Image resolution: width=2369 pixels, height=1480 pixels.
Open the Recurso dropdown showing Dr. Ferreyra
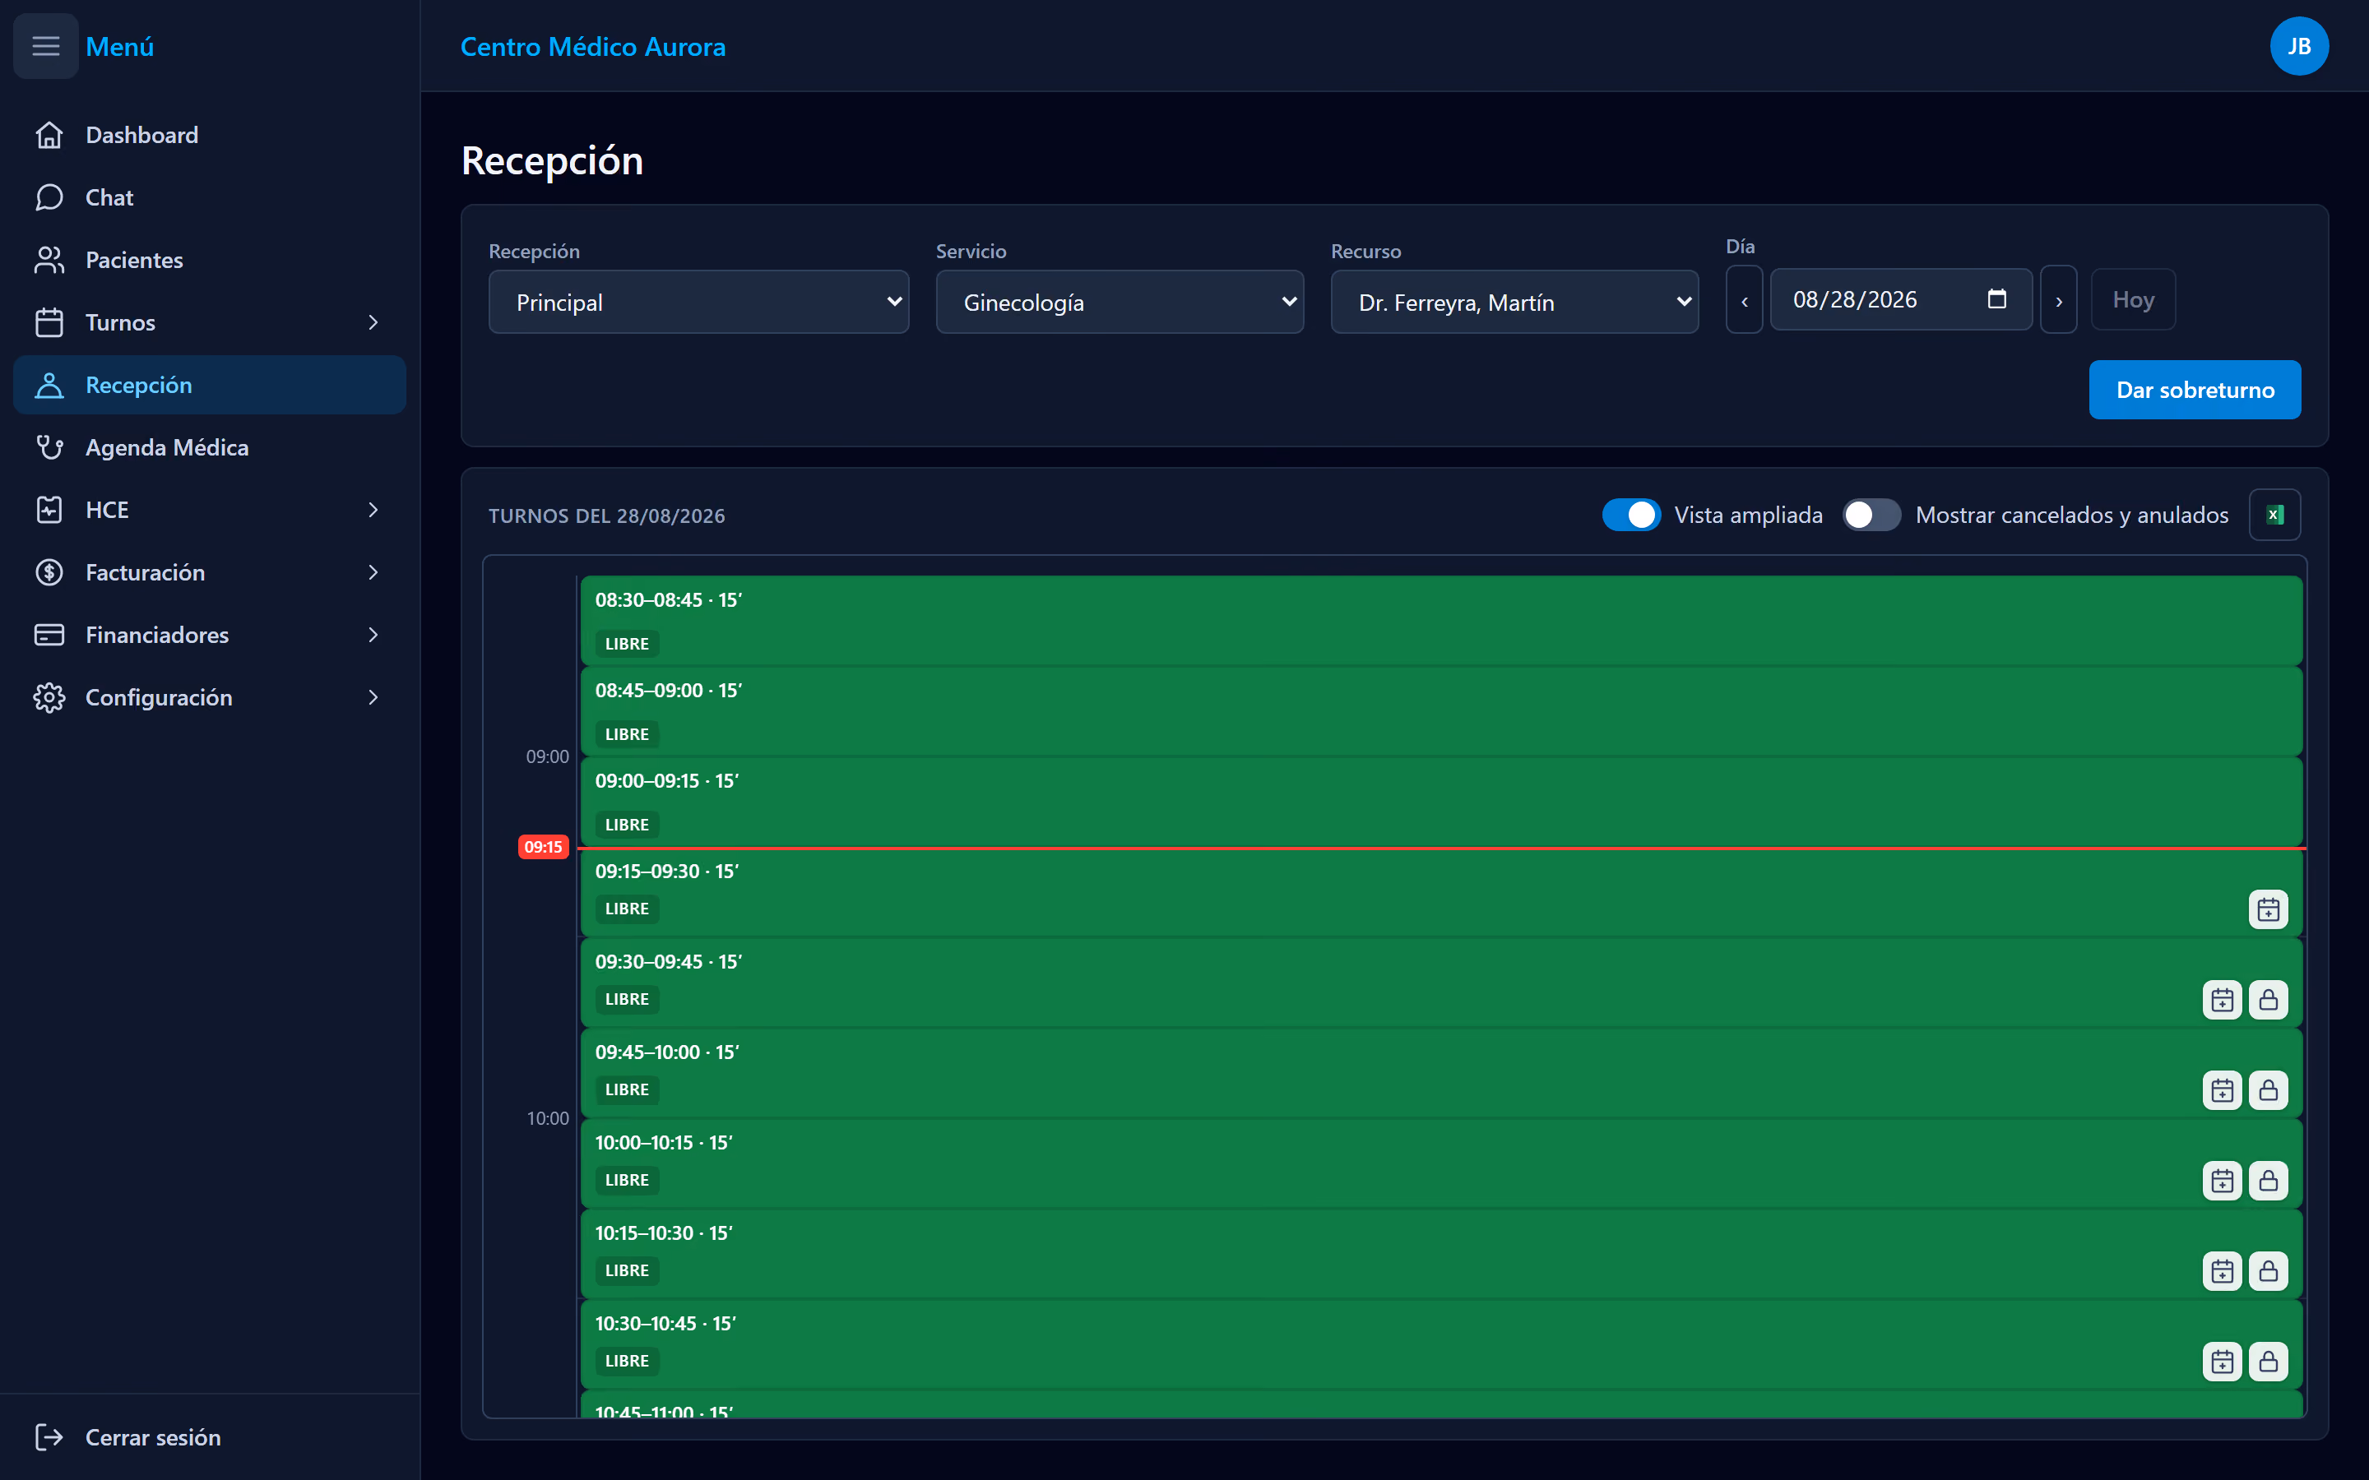tap(1514, 303)
